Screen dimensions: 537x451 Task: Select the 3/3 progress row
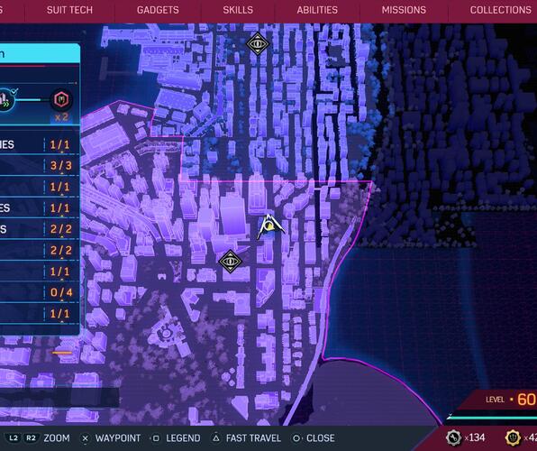click(40, 166)
